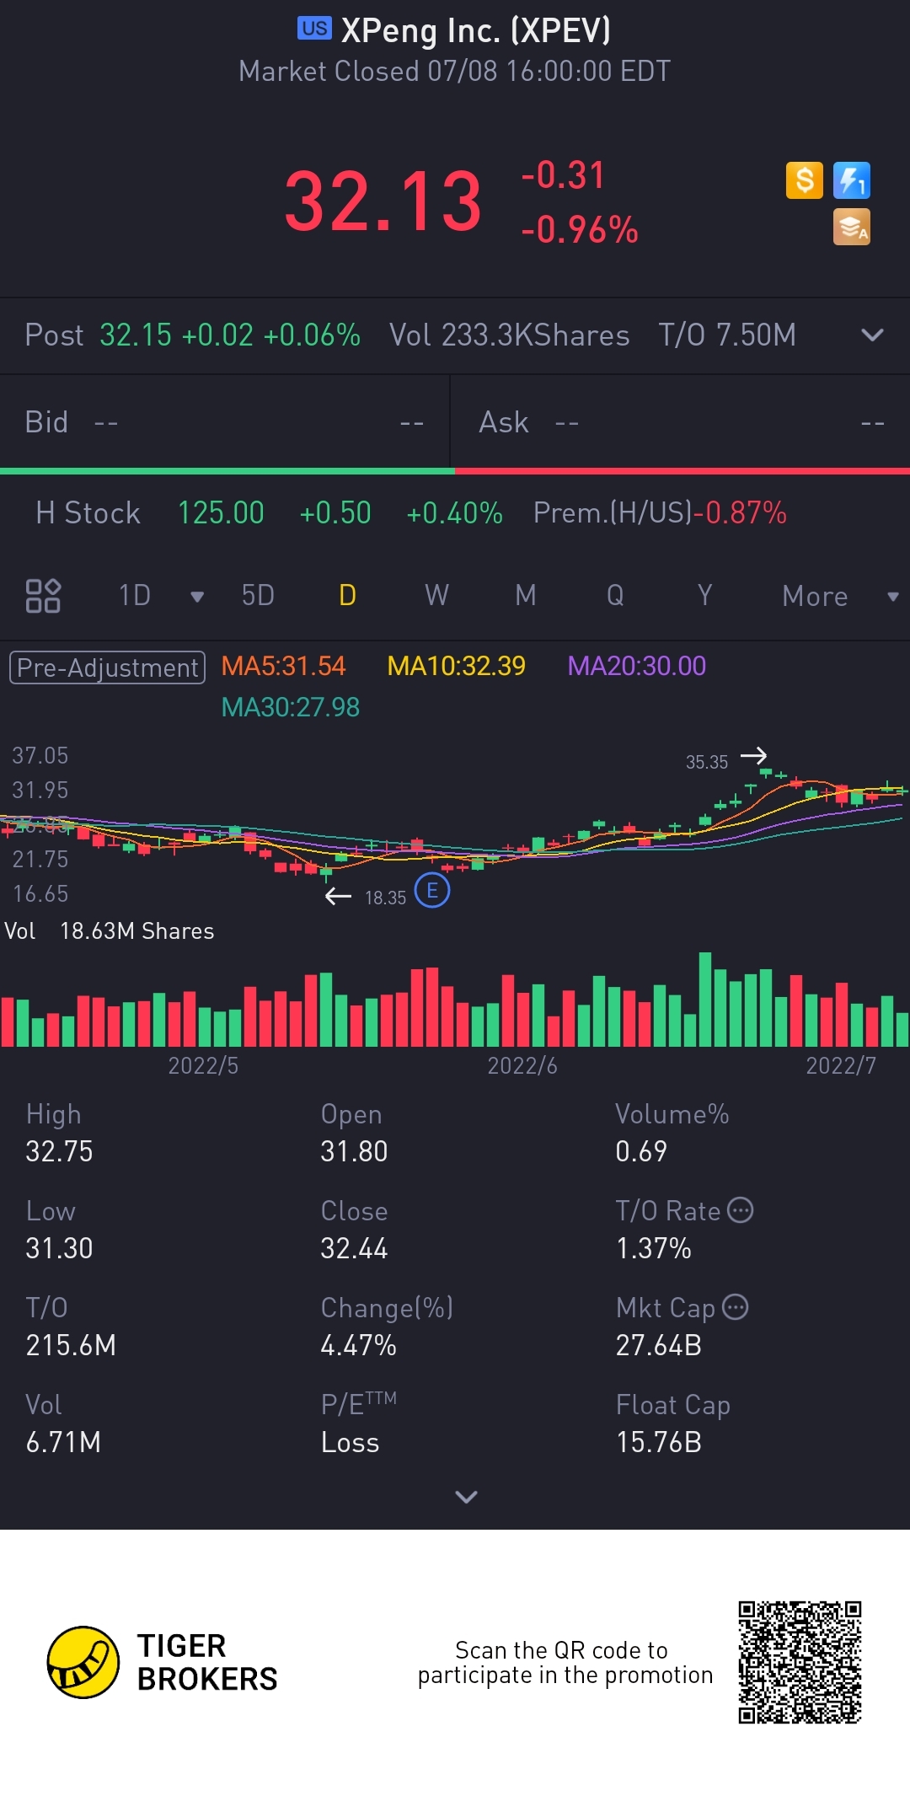Open the More timeframes dropdown

click(840, 596)
